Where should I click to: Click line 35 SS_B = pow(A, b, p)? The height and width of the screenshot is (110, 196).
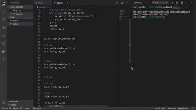click(x=56, y=97)
